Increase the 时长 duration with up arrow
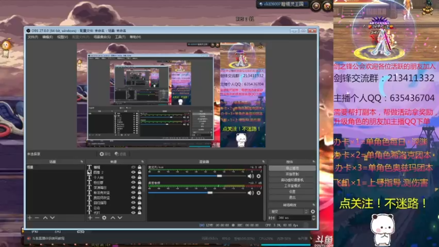This screenshot has width=439, height=247. point(313,216)
